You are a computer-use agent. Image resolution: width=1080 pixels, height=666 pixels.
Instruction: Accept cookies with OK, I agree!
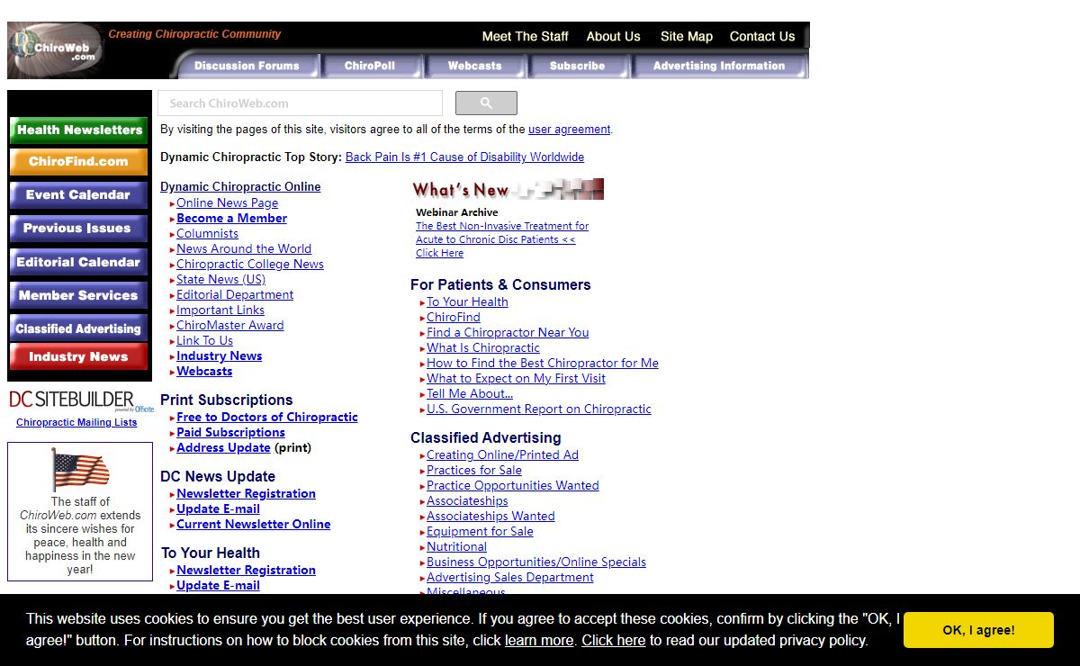pos(978,630)
